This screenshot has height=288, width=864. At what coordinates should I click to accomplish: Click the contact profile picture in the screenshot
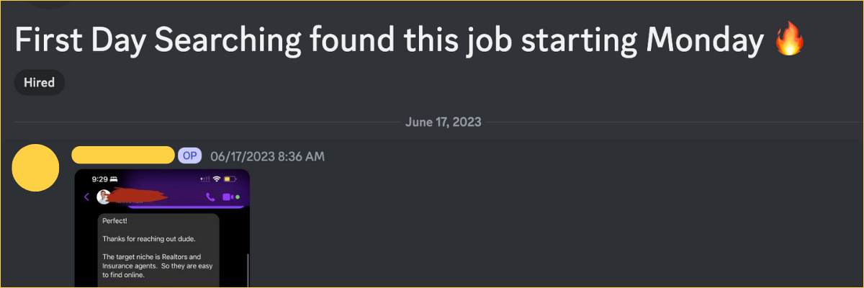point(104,197)
